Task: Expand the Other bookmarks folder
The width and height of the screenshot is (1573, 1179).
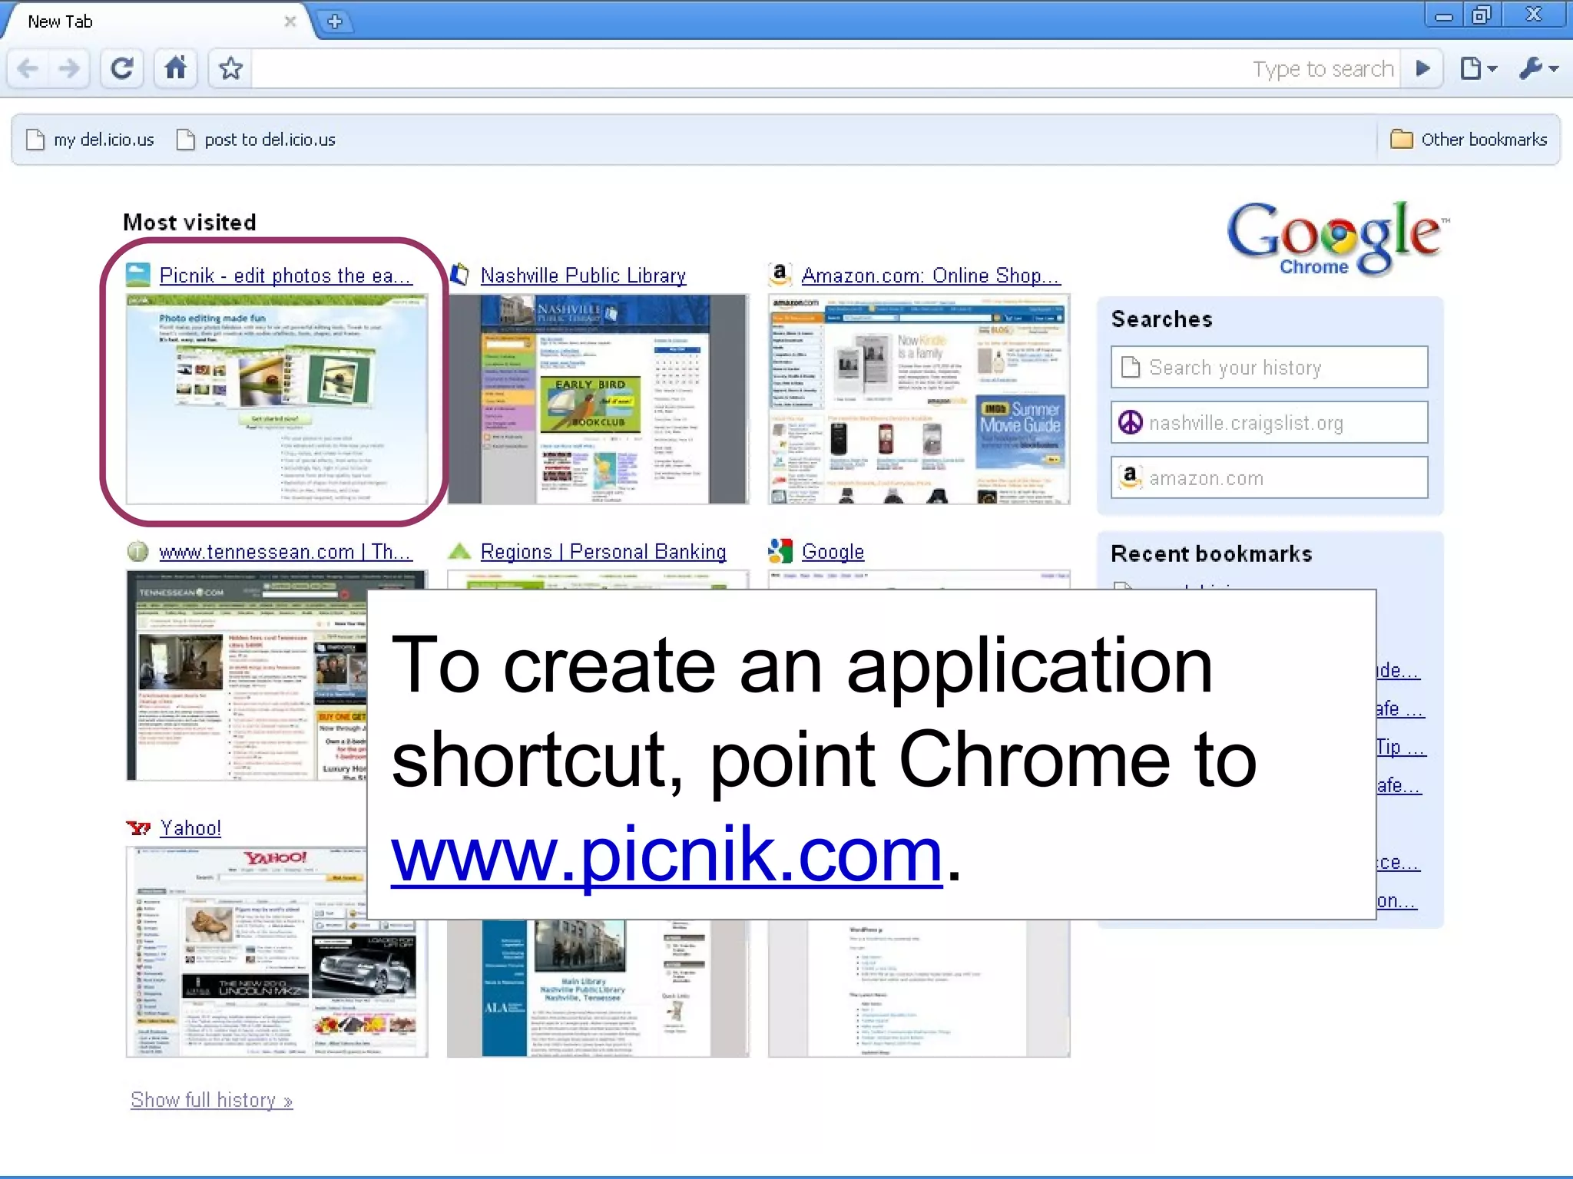Action: pyautogui.click(x=1469, y=140)
